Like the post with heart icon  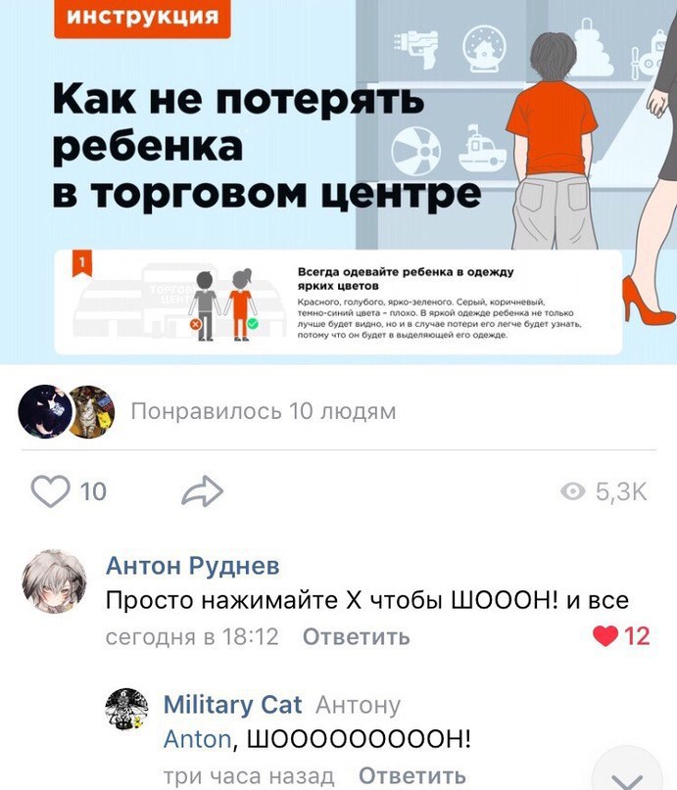[x=50, y=491]
